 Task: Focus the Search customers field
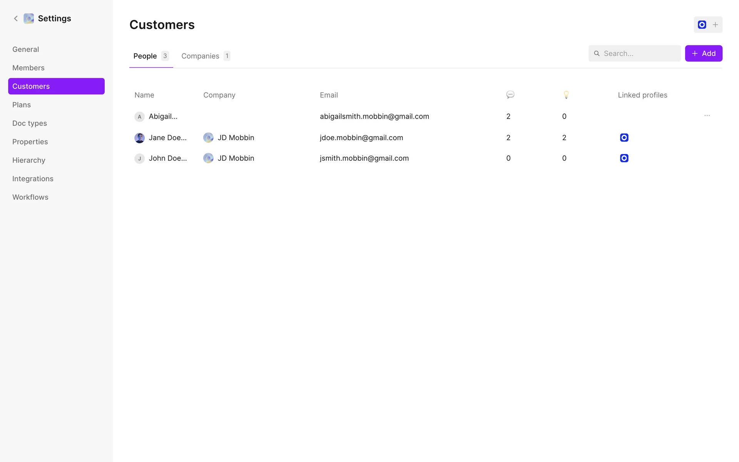pyautogui.click(x=639, y=54)
